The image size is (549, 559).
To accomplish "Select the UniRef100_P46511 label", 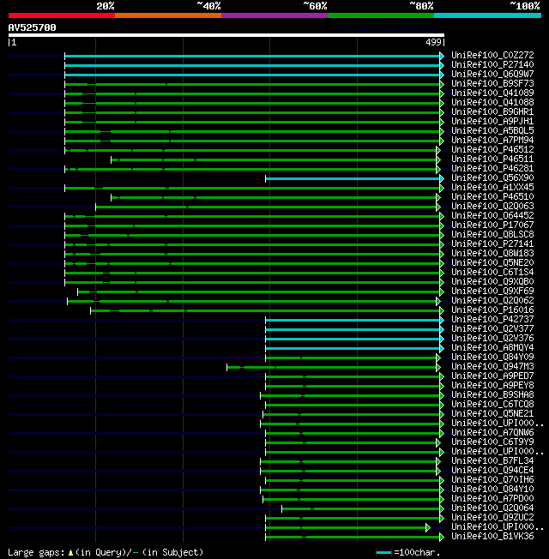I will click(x=492, y=159).
